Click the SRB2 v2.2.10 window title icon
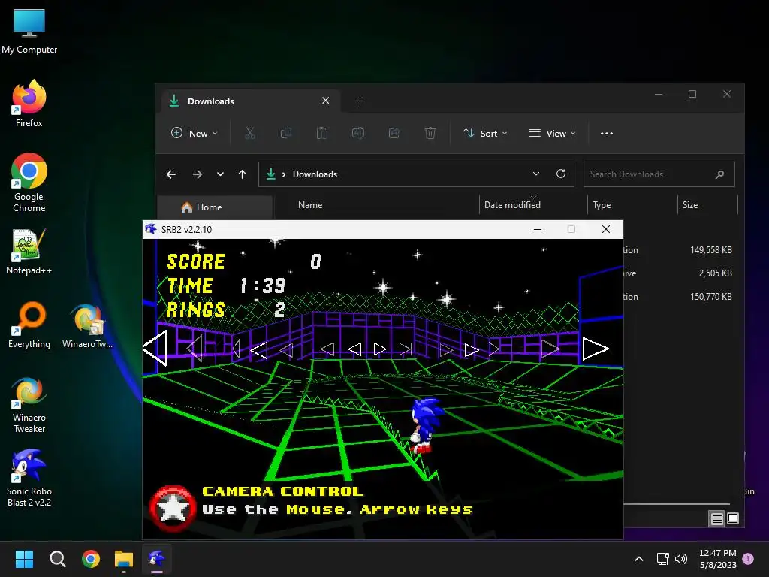 [151, 229]
